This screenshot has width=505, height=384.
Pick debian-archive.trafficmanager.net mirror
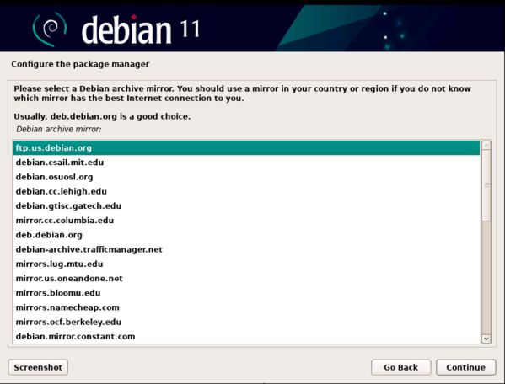tap(246, 249)
